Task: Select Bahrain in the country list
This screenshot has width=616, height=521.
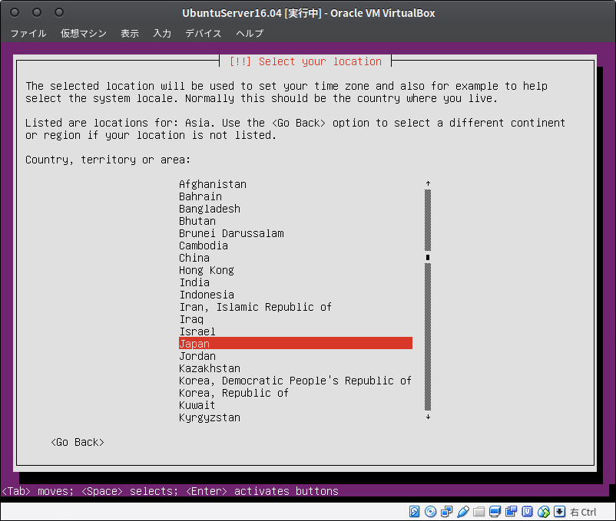Action: (296, 196)
